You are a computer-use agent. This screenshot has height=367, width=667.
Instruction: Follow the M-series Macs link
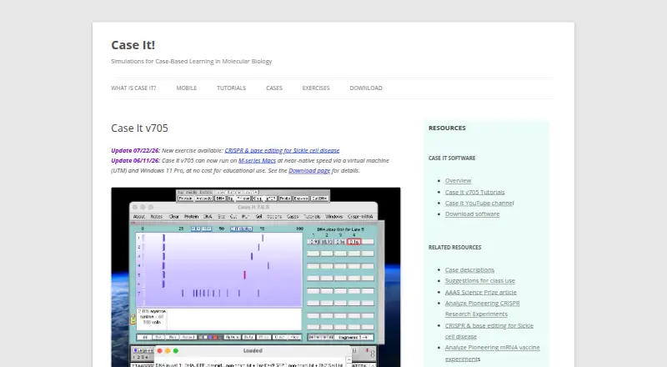pos(257,160)
